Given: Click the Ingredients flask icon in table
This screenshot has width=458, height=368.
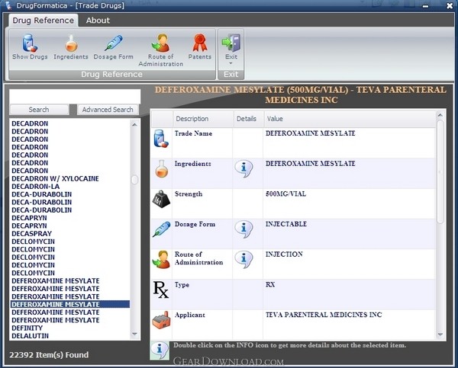Looking at the screenshot, I should tap(162, 168).
